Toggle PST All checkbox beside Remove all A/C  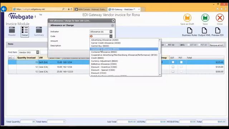pyautogui.click(x=199, y=45)
